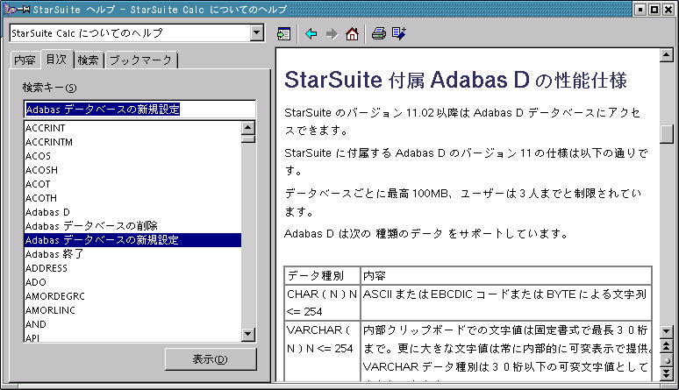Print the help page

point(378,34)
